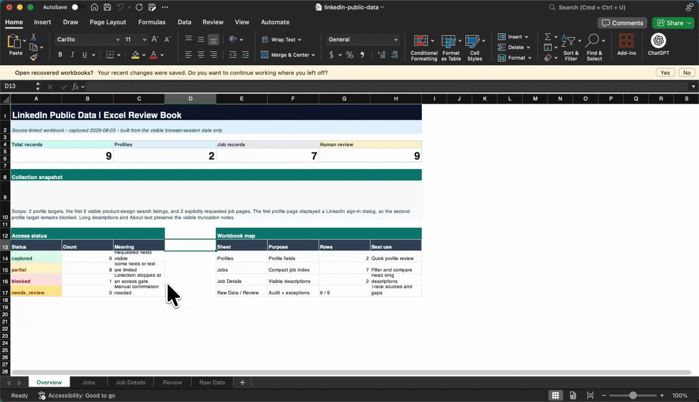Switch to the Insert ribbon tab
This screenshot has width=699, height=402.
tap(42, 22)
